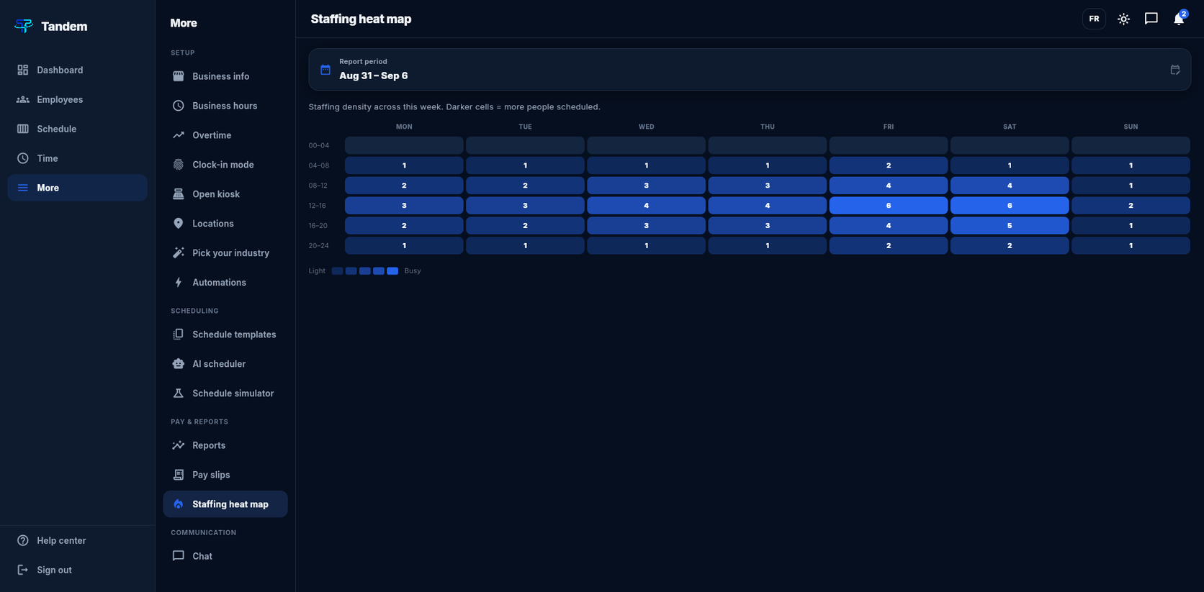Screen dimensions: 1204x592
Task: Click Friday 12–16 cell showing 6
Action: pos(889,206)
